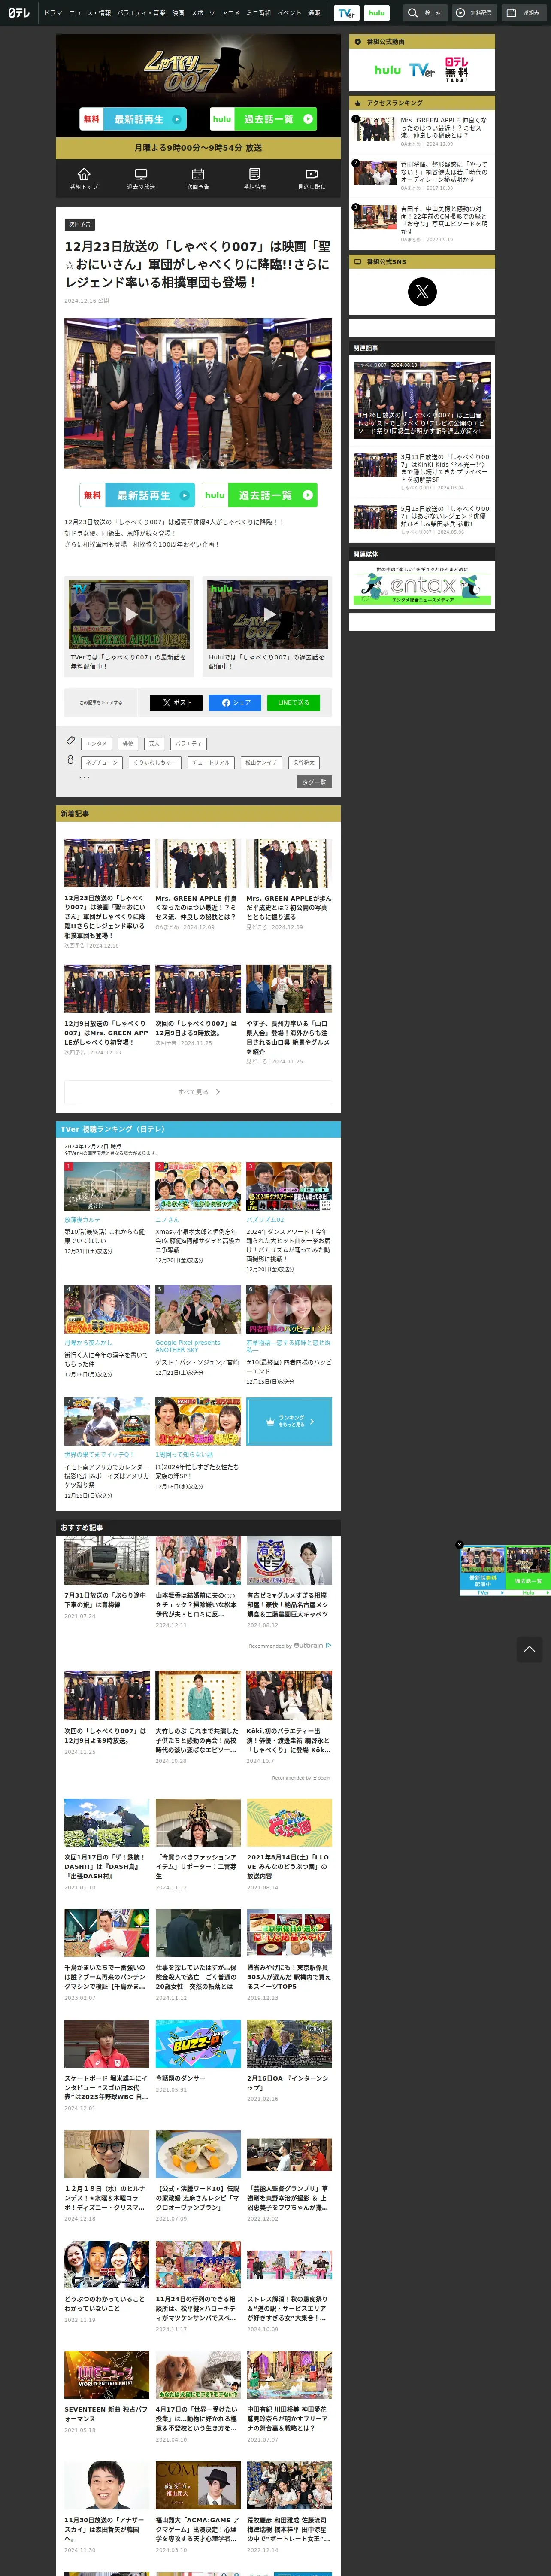Share the article with the Facebook シェア button
Image resolution: width=551 pixels, height=2576 pixels.
235,702
